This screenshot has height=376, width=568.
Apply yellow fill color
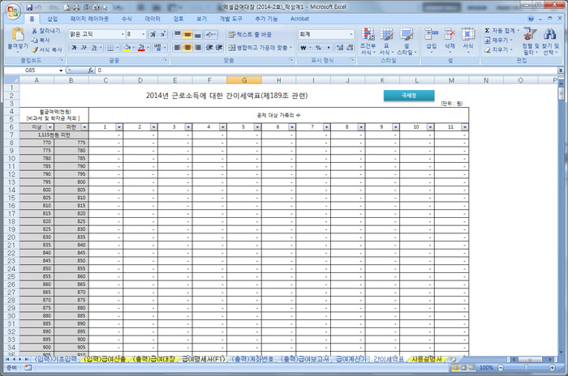(127, 48)
